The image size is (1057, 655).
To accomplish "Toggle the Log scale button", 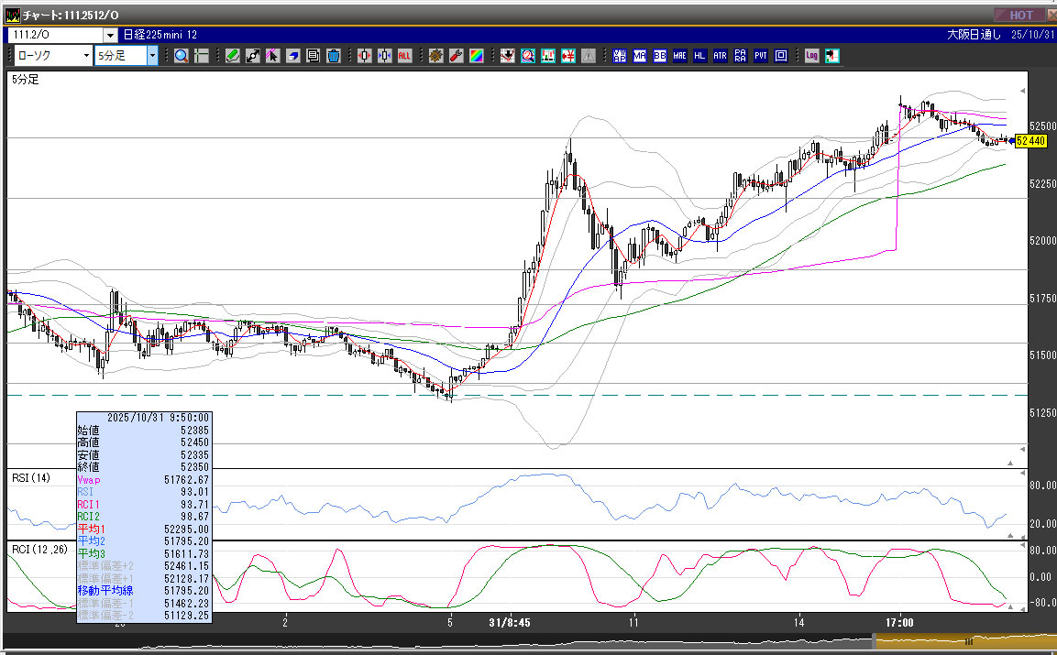I will [811, 56].
